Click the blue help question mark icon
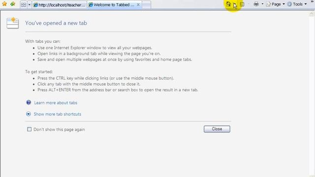315x177 pixels. 29,103
